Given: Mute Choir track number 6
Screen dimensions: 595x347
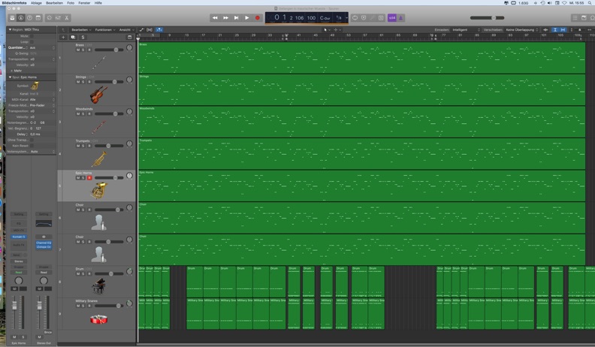Looking at the screenshot, I should (78, 210).
